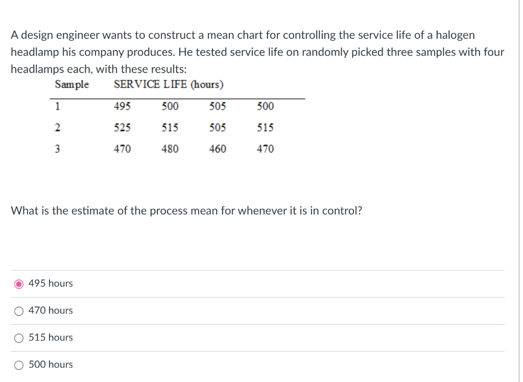Click the 515 hours answer label
Viewport: 523px width, 382px height.
point(52,337)
